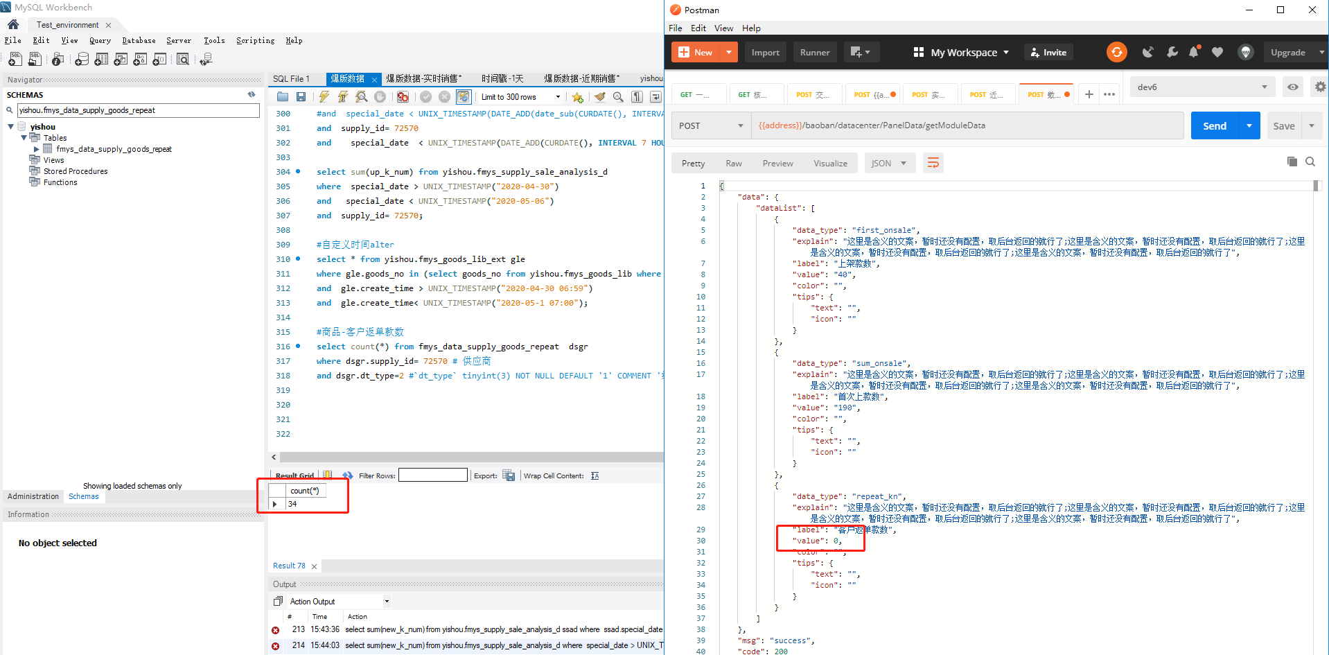The width and height of the screenshot is (1329, 655).
Task: Open Postman capture requests satellite icon
Action: (x=1147, y=52)
